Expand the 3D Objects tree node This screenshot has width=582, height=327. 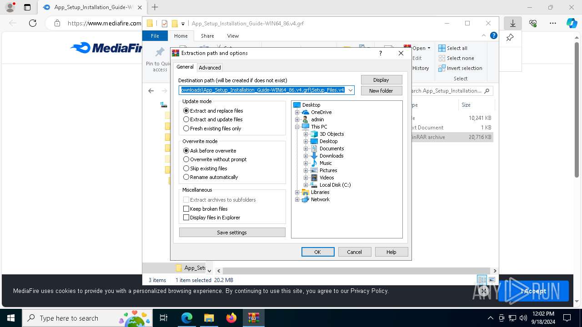[x=306, y=134]
